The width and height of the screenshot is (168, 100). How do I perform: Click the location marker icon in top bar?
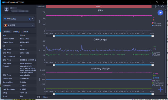155,7
